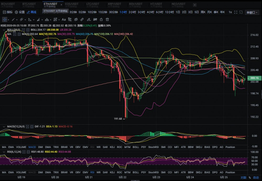
Task: Toggle % percentage scale
Action: [250, 177]
